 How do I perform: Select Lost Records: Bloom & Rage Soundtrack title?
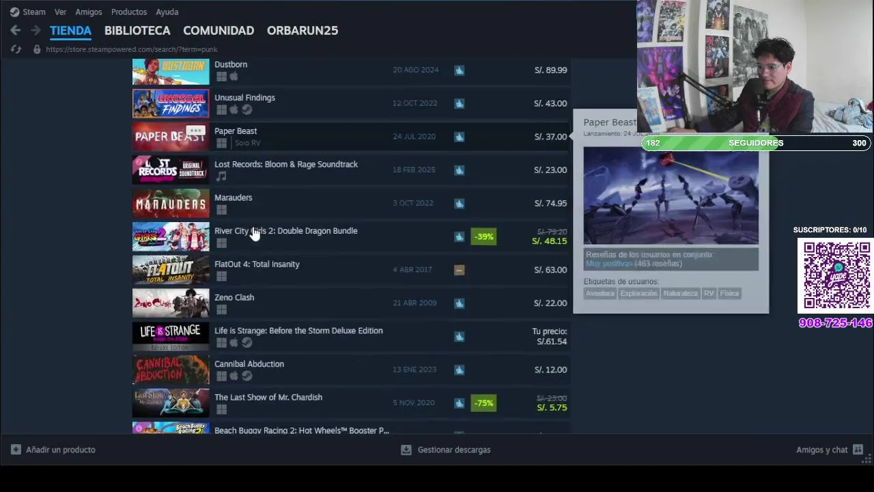point(286,164)
